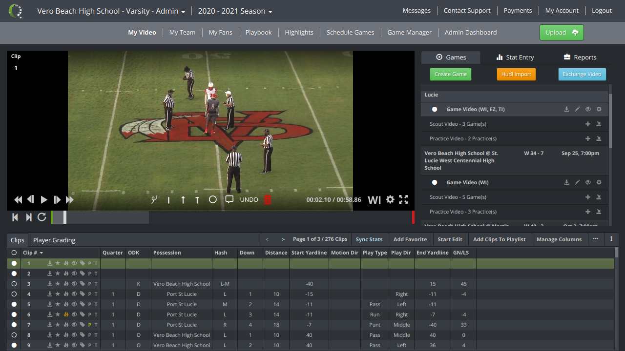
Task: Click video timeline progress bar
Action: [x=232, y=217]
